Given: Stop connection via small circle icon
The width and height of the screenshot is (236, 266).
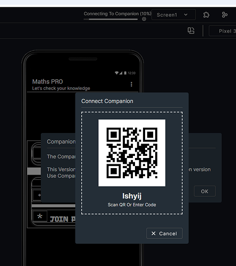Looking at the screenshot, I should tap(144, 19).
